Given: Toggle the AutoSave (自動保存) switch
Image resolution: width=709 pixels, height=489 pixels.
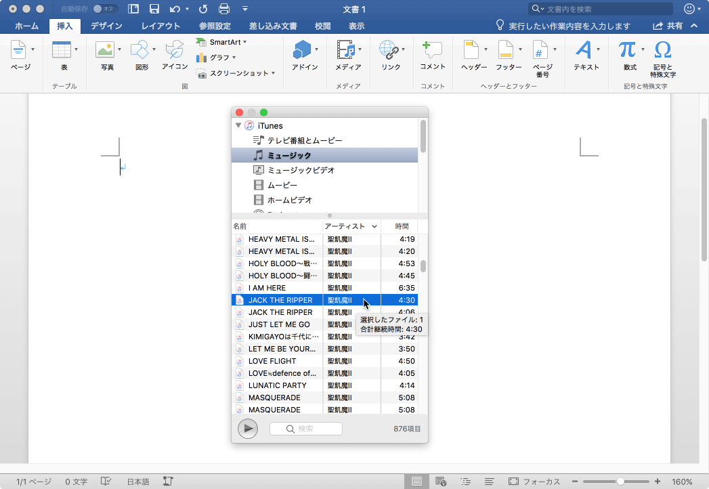Looking at the screenshot, I should (x=104, y=9).
